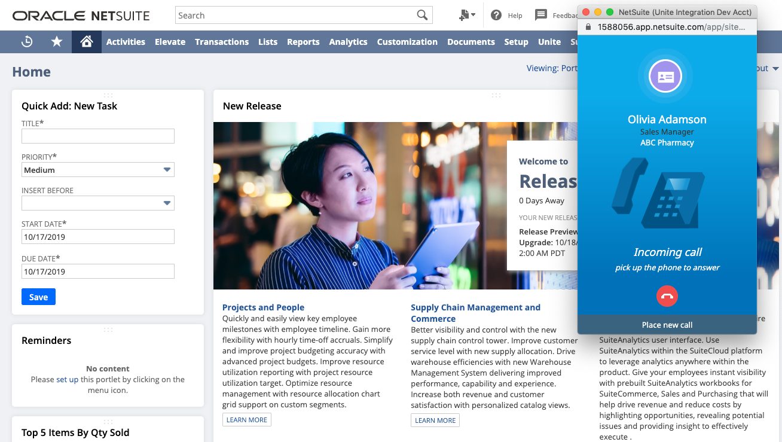Open the Unite menu
782x442 pixels.
point(549,42)
